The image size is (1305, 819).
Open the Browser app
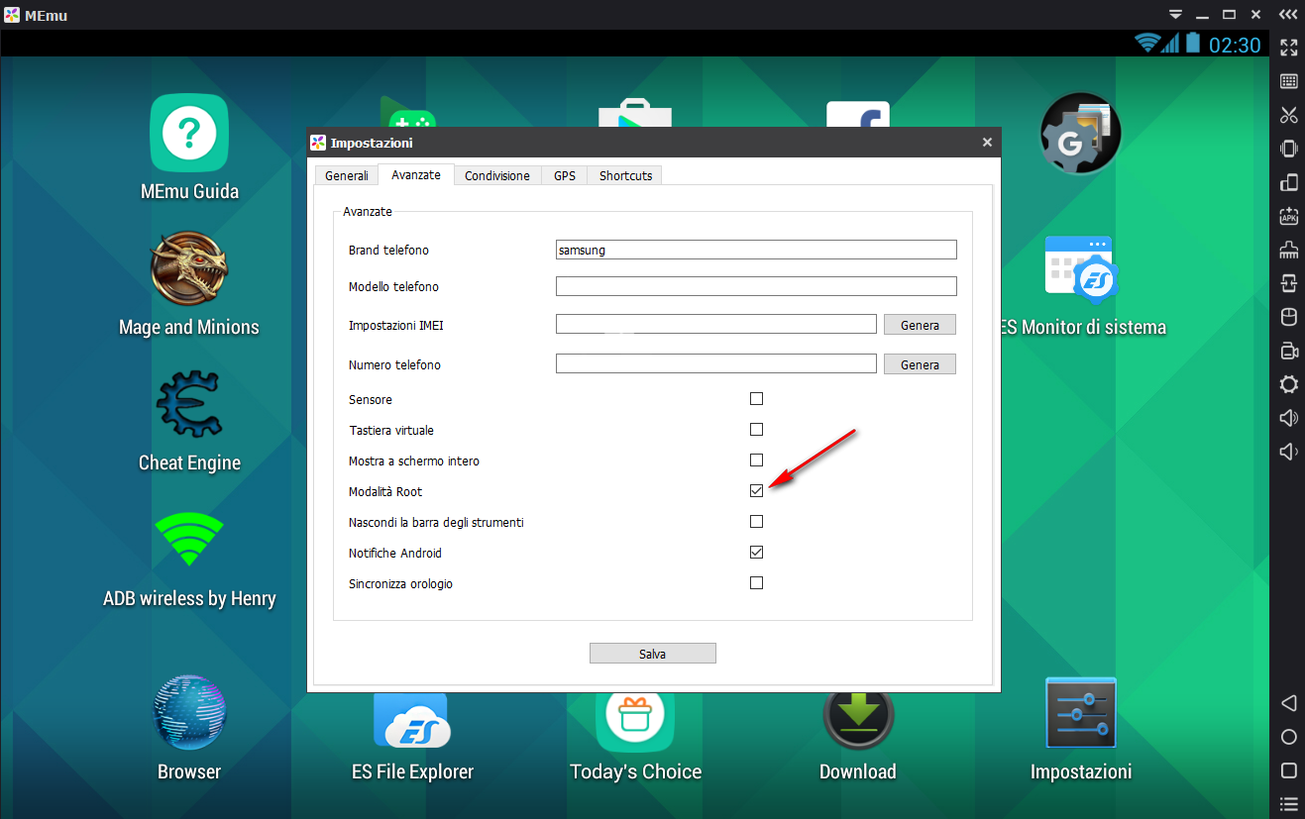(x=189, y=728)
